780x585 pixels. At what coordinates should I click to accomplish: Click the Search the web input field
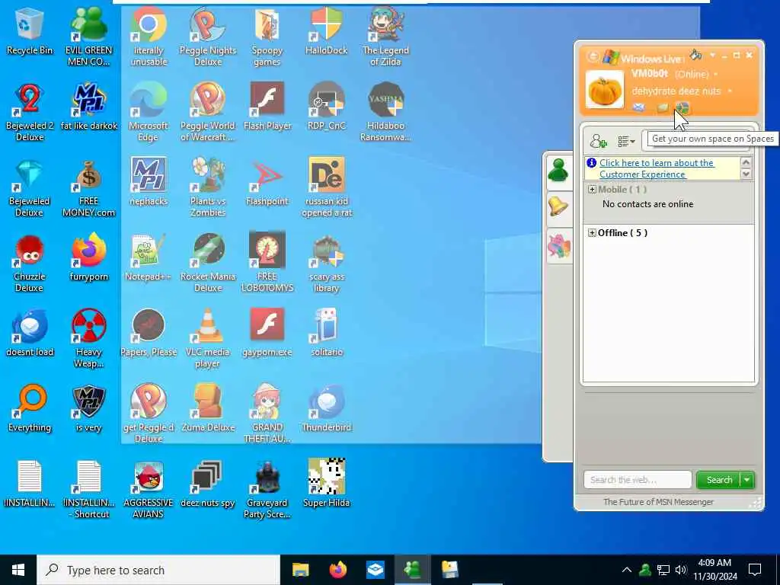638,480
